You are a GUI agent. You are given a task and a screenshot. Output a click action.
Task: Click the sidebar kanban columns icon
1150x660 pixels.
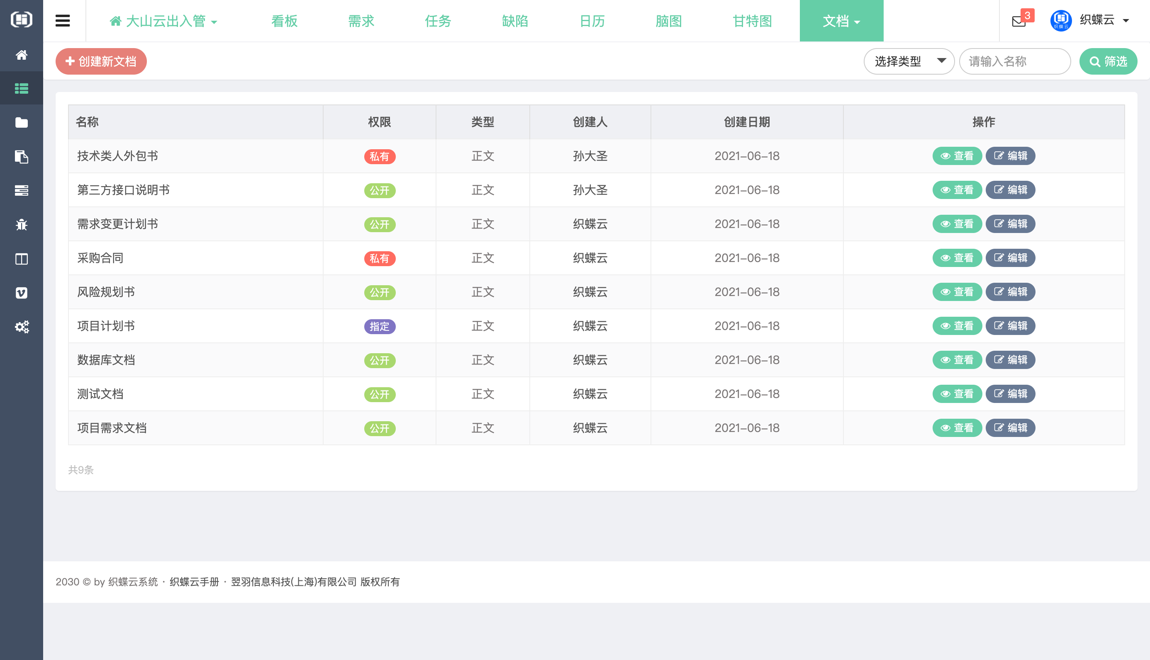pyautogui.click(x=21, y=259)
